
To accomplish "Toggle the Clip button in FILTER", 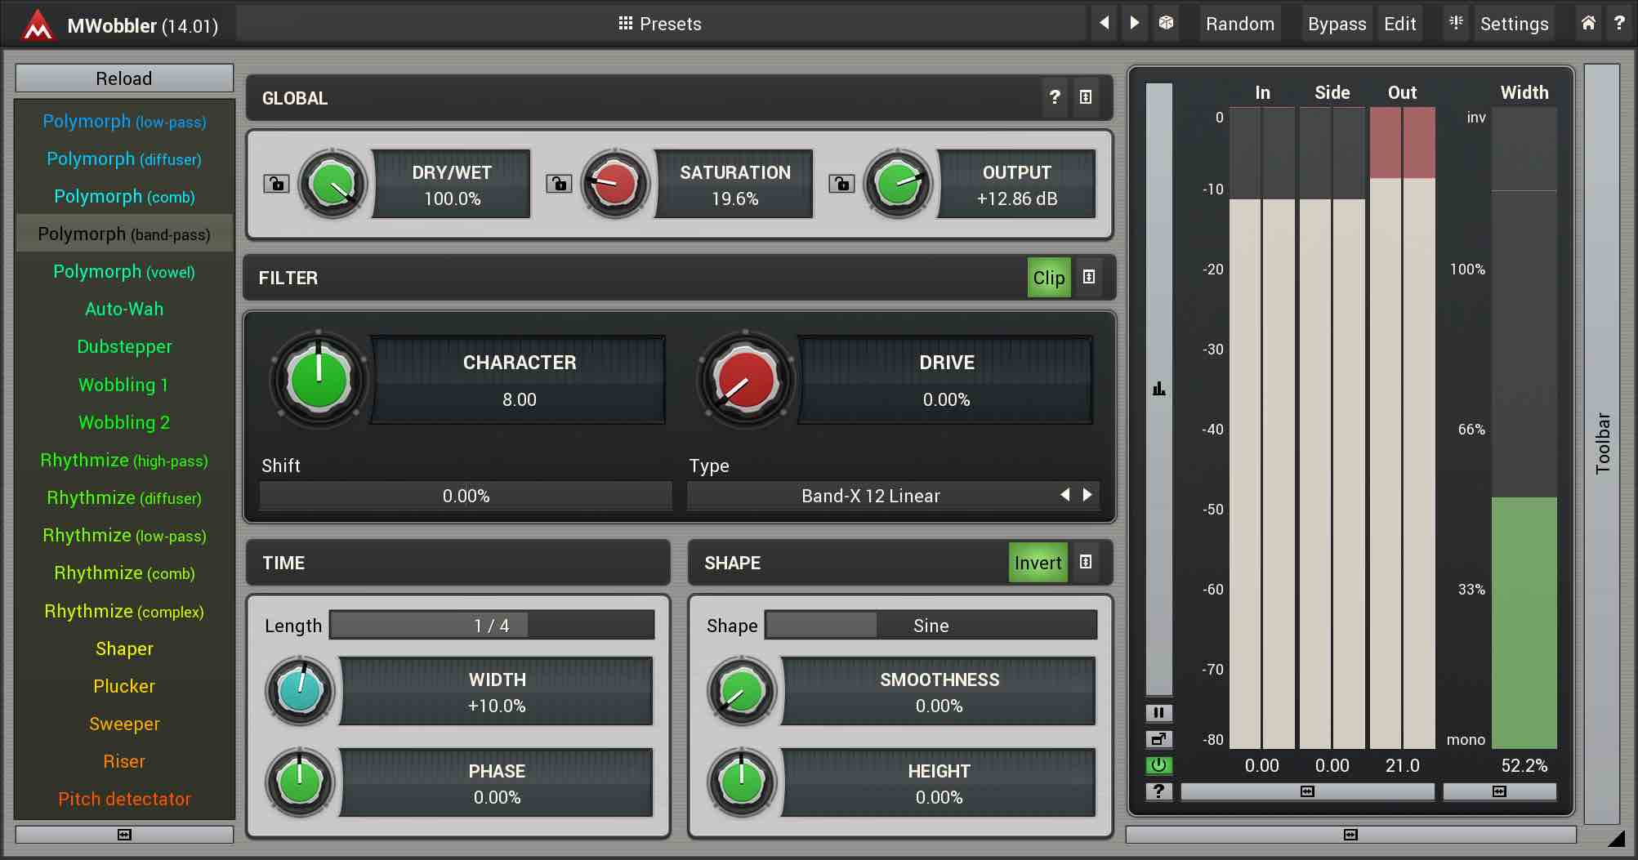I will [x=1048, y=278].
